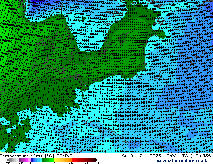Click the "Temperature (2m)" title text
Viewport: 213px width, 164px height.
click(21, 156)
